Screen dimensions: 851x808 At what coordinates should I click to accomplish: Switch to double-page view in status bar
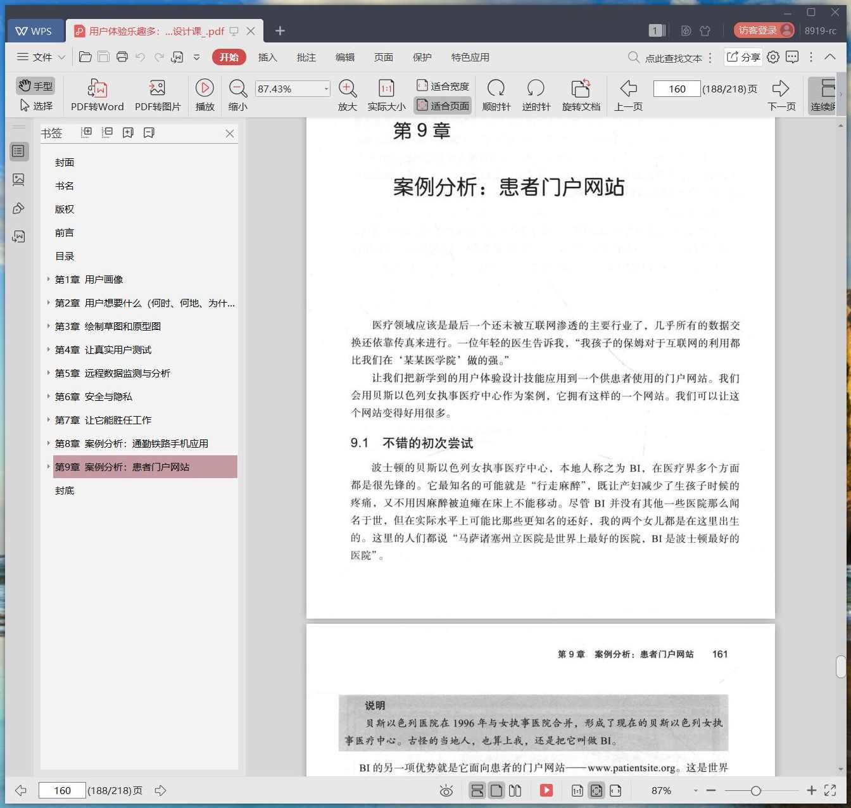pos(515,790)
